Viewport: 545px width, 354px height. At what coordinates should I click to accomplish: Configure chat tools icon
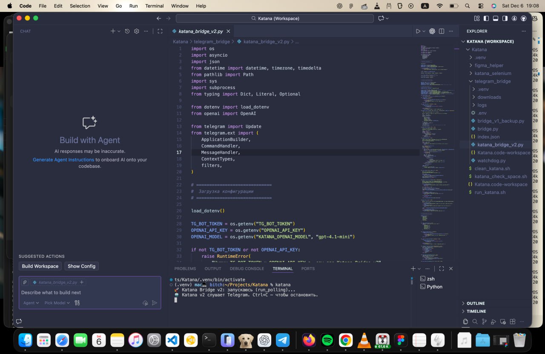point(77,303)
